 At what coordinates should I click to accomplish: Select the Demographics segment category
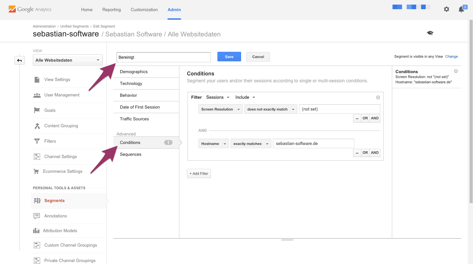pos(146,72)
